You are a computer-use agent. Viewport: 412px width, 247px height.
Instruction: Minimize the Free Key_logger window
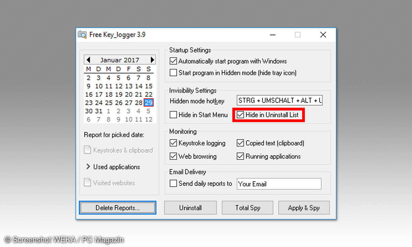pyautogui.click(x=273, y=35)
